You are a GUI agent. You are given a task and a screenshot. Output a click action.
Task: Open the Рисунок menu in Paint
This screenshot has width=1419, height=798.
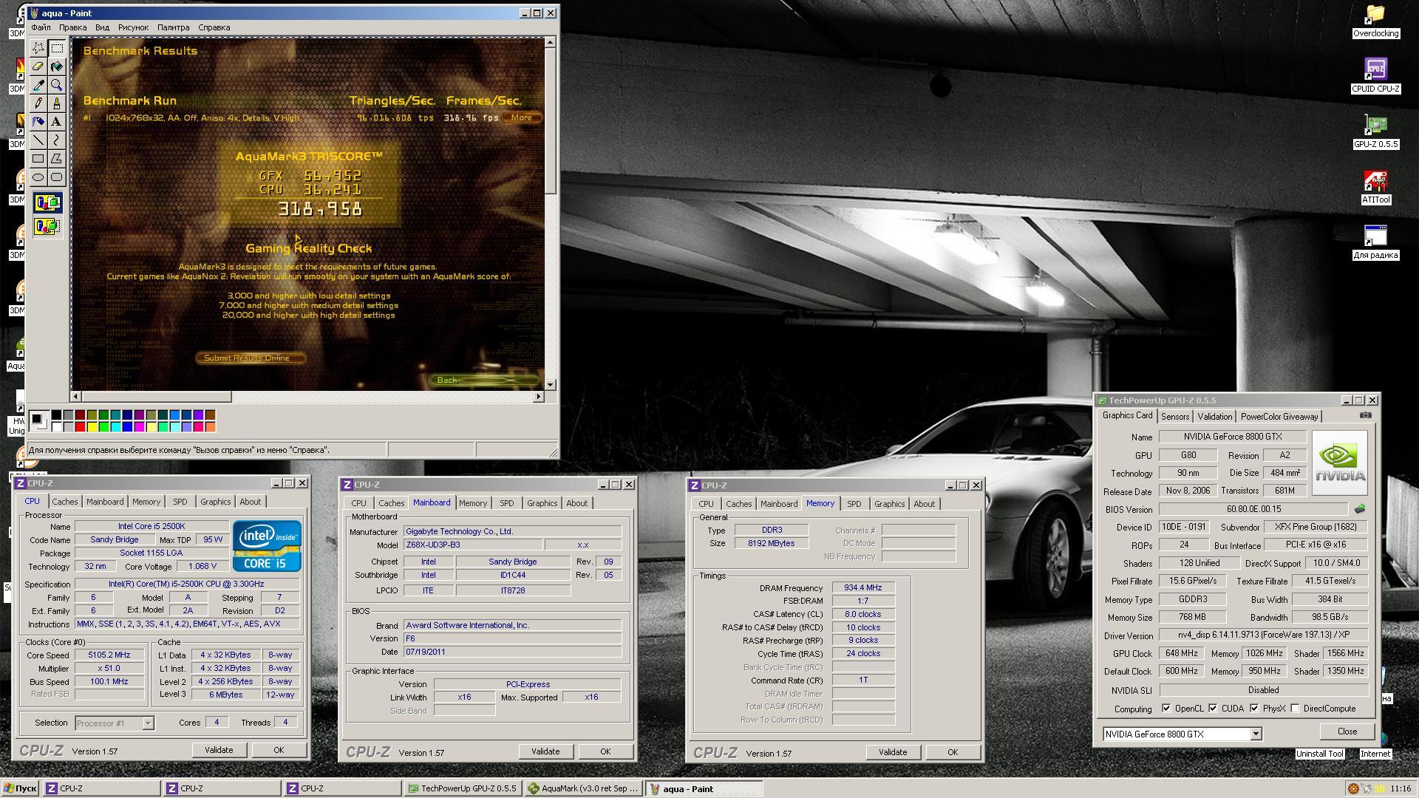(133, 27)
